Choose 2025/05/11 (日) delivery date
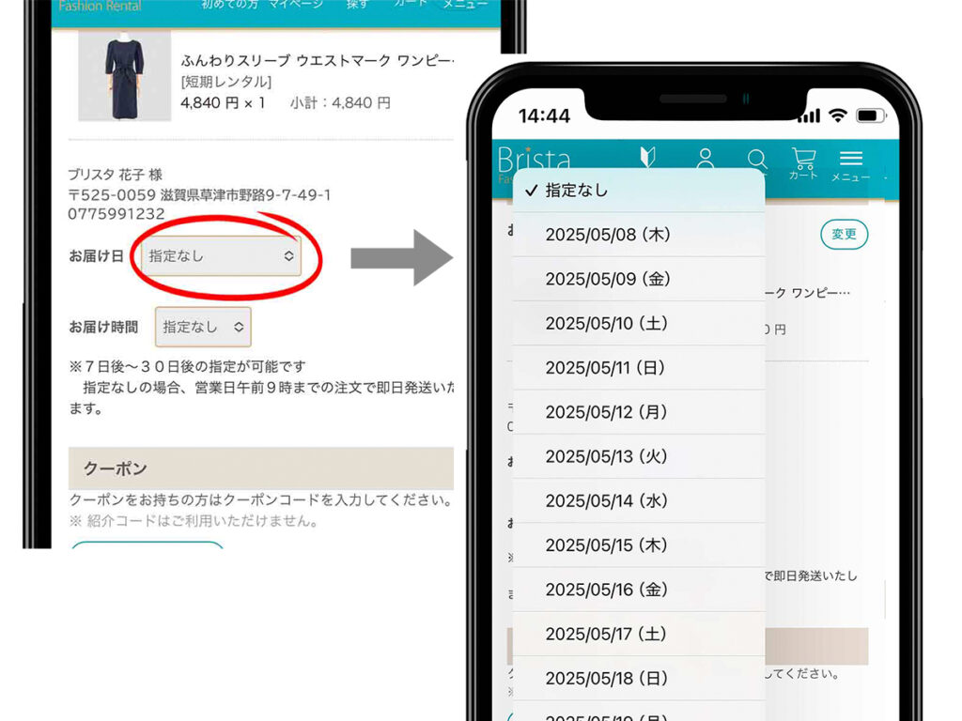Screen dimensions: 962x721 pos(639,368)
